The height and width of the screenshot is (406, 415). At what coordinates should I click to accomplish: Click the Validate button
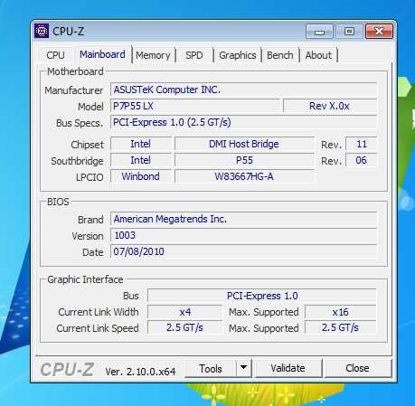click(288, 368)
